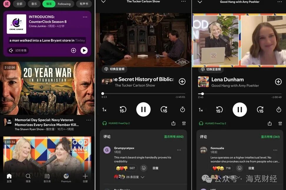The image size is (286, 190).
Task: Change playback speed 1x in the Tucker player
Action: click(104, 110)
